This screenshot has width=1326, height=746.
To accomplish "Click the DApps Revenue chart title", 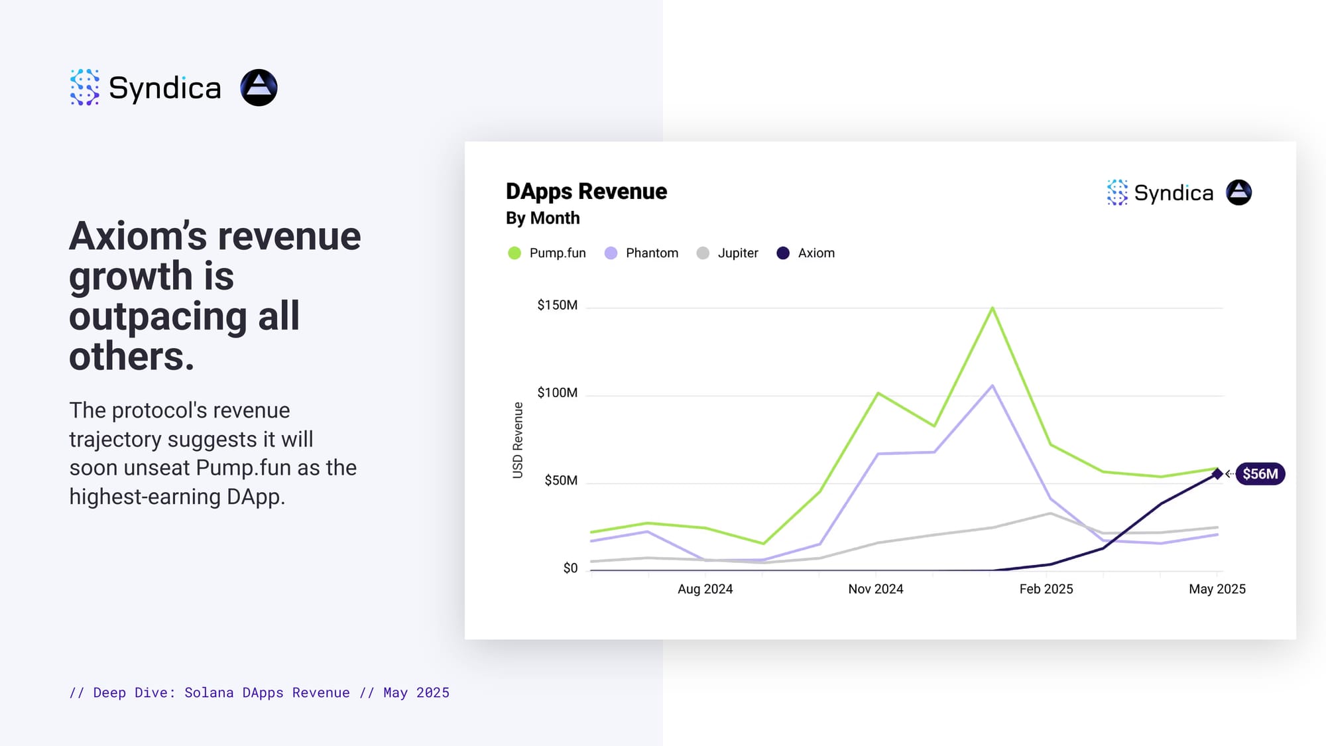I will 586,192.
